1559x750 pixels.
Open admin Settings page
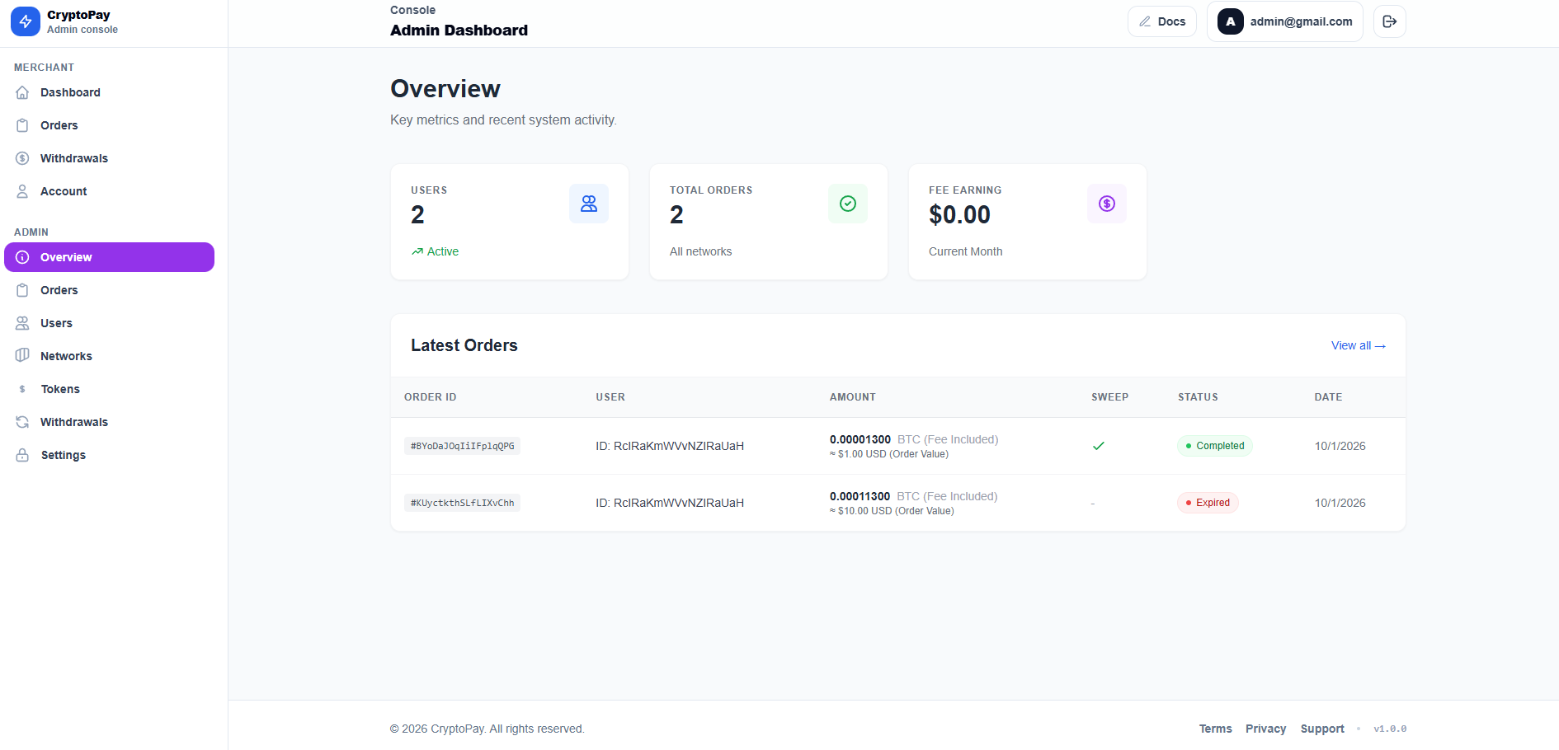63,455
